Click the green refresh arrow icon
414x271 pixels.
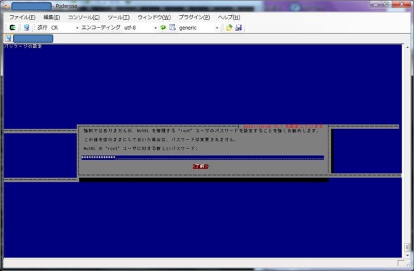coord(163,28)
